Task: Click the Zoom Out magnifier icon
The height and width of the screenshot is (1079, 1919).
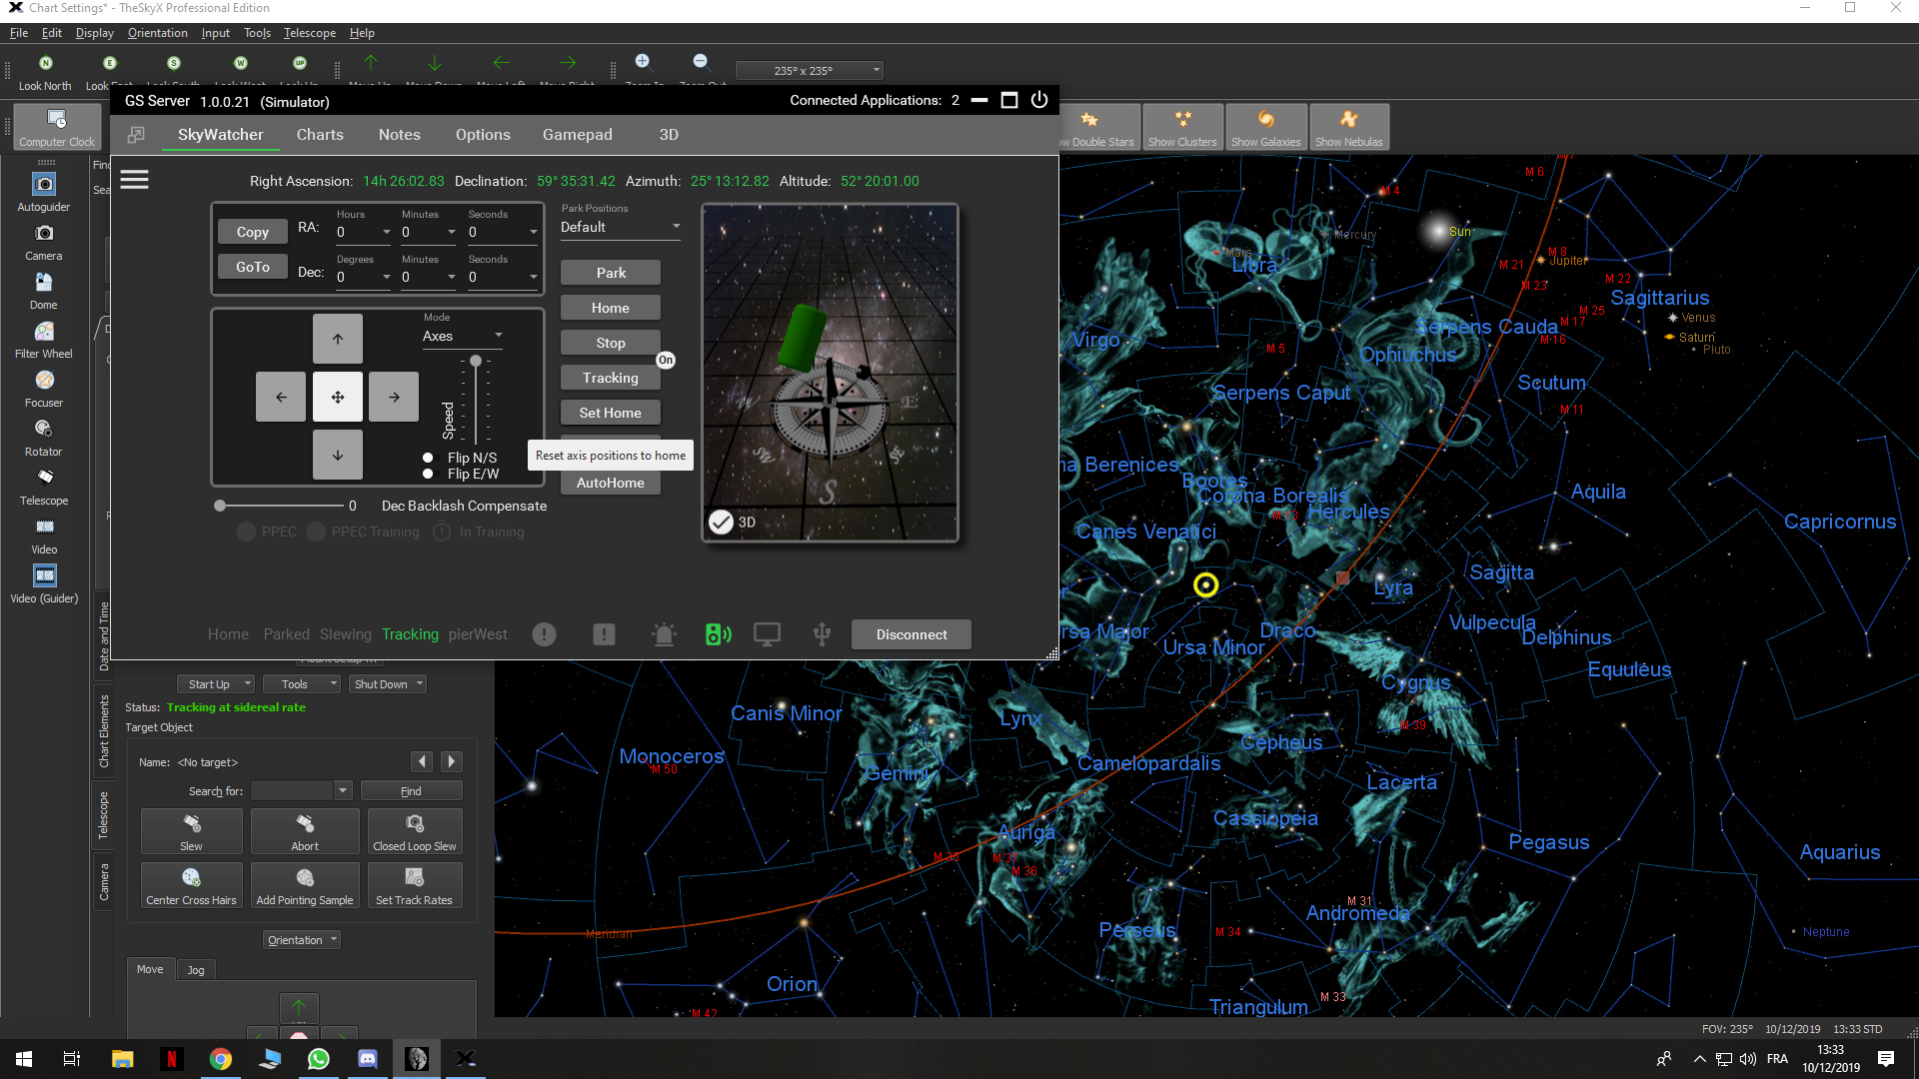Action: point(701,62)
